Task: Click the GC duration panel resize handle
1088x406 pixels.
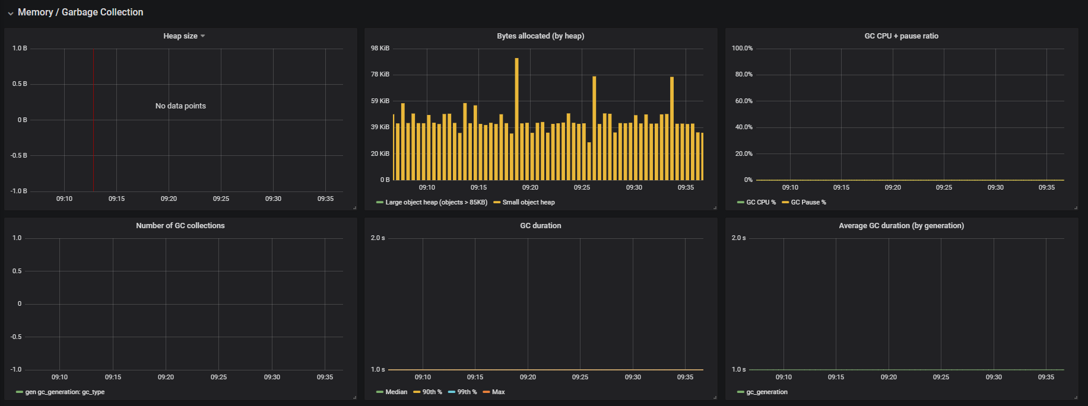Action: click(715, 397)
